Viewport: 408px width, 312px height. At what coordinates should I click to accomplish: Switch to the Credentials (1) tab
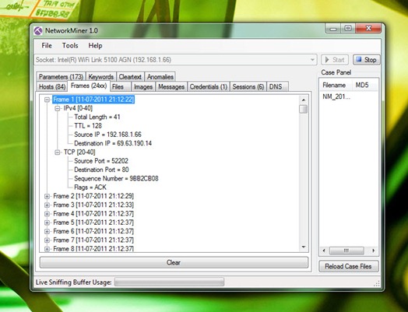[x=209, y=86]
